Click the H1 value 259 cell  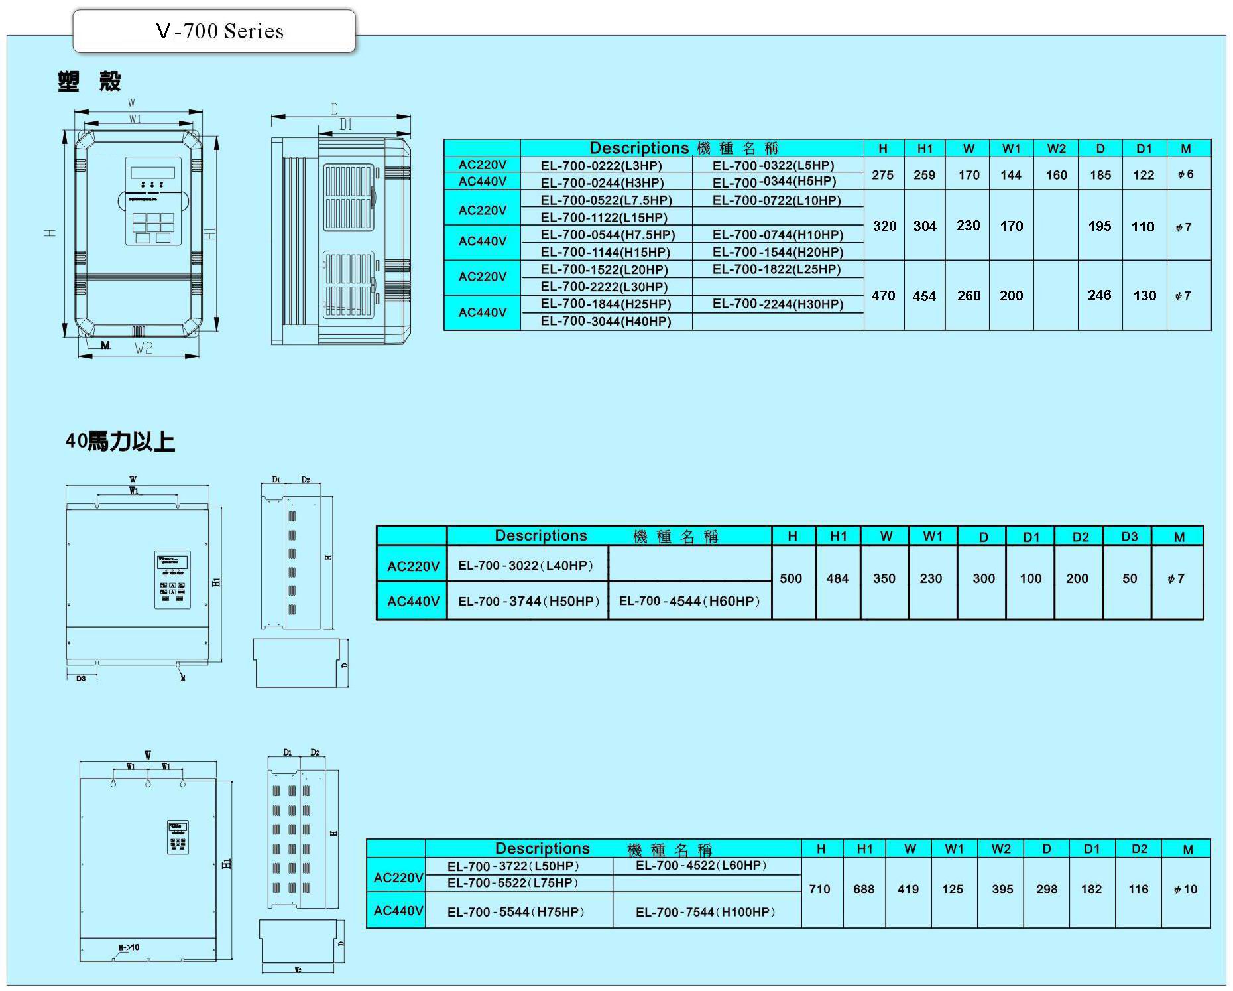924,175
